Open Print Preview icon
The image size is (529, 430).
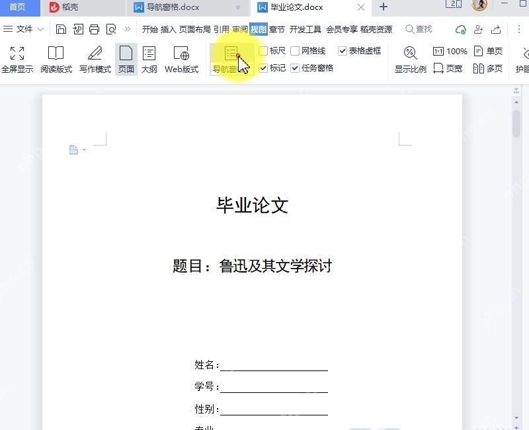[111, 29]
